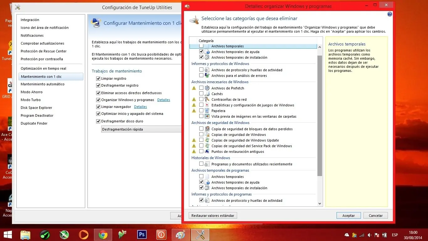Uncheck Desfragmentar disco duro checkbox
The image size is (428, 241).
(x=98, y=121)
